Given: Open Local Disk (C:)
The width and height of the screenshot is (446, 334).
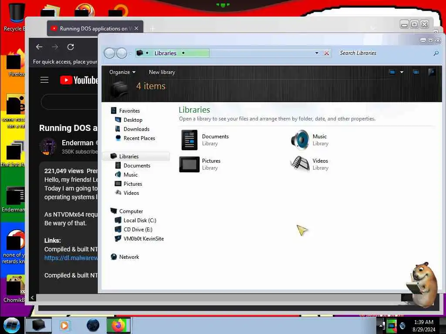Looking at the screenshot, I should click(x=135, y=220).
